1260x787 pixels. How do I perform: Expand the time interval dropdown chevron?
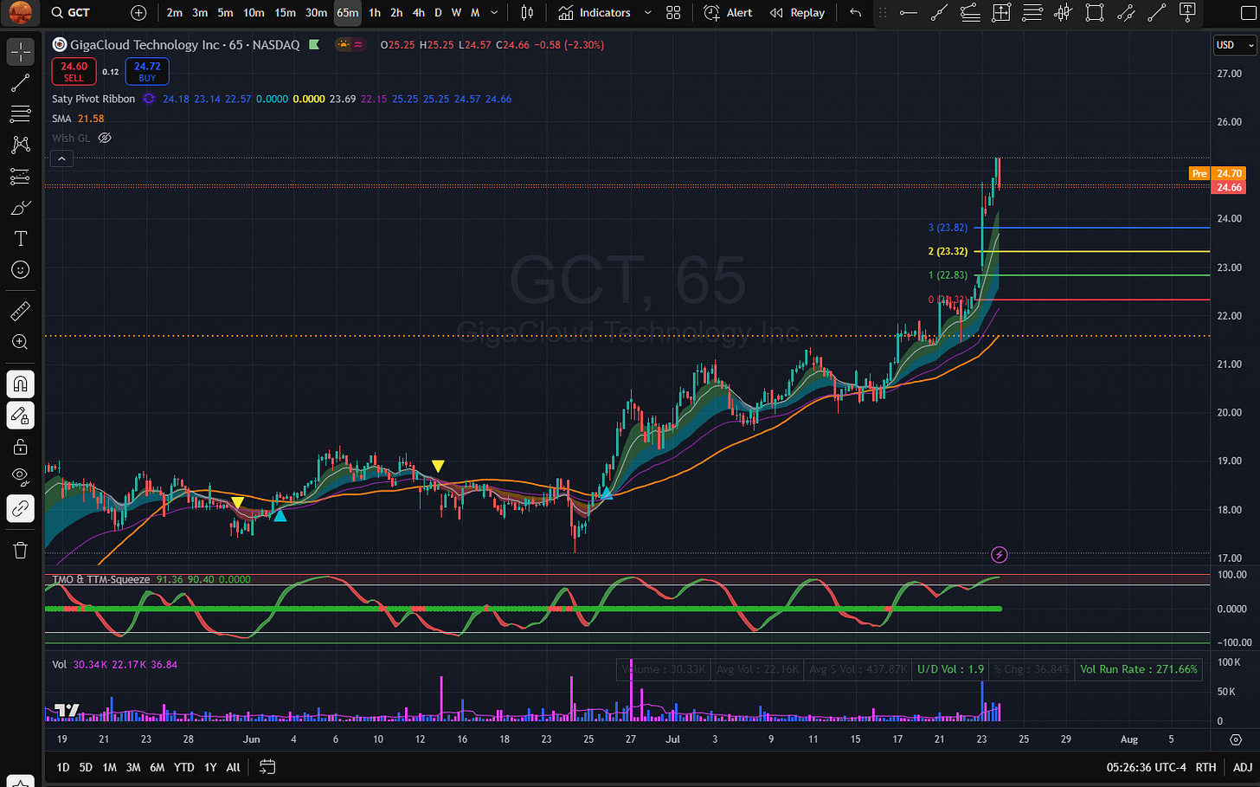(494, 13)
